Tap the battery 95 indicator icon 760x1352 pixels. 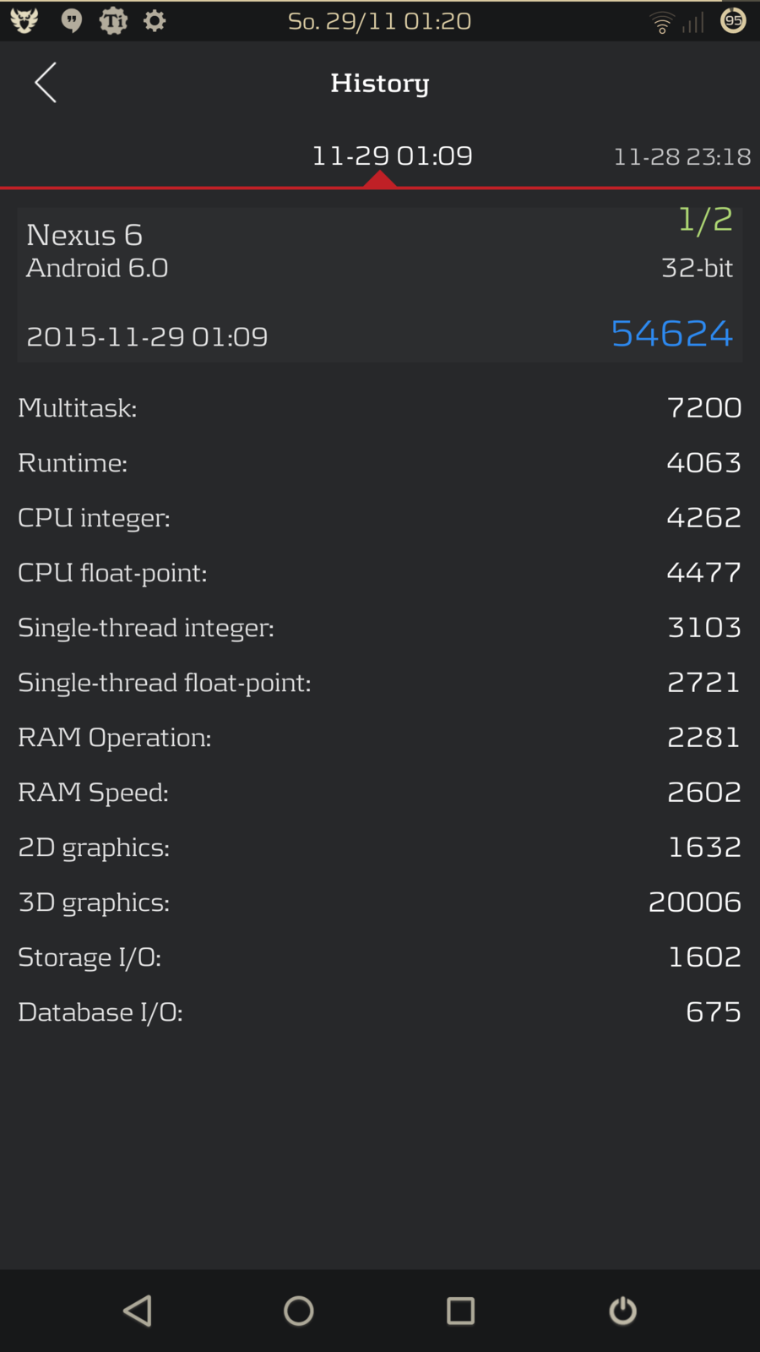[733, 20]
